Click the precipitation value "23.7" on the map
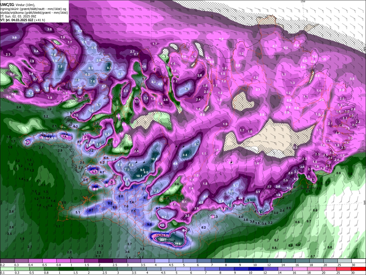This screenshot has height=275, width=366. (x=163, y=240)
